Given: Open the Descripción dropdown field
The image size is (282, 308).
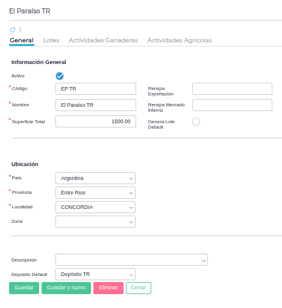Looking at the screenshot, I should [x=131, y=260].
